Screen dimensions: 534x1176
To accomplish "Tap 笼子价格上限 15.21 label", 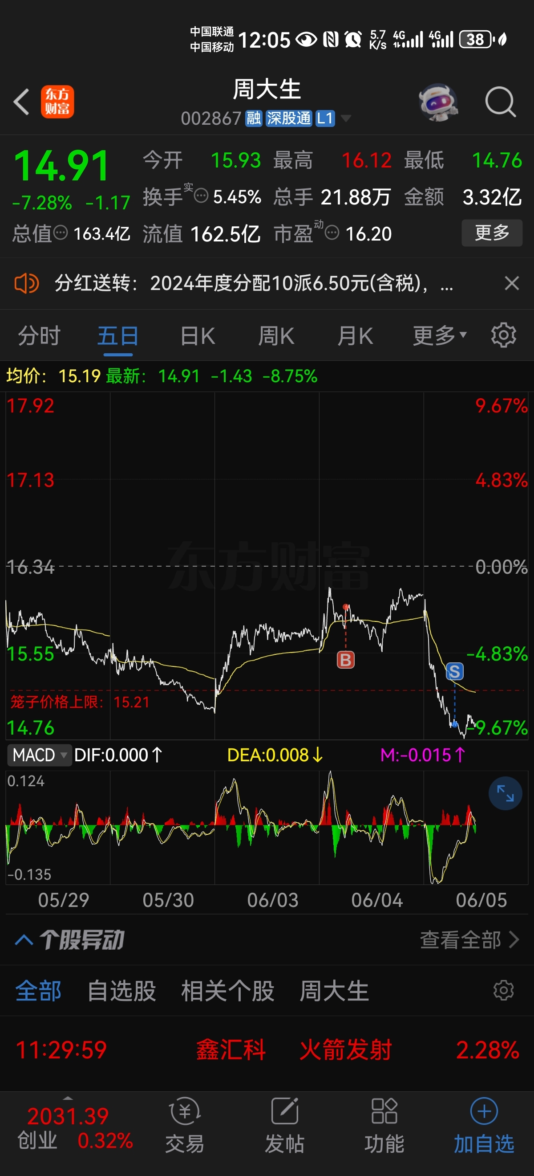I will click(80, 702).
